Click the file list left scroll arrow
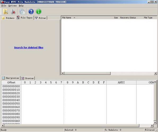 coord(63,73)
